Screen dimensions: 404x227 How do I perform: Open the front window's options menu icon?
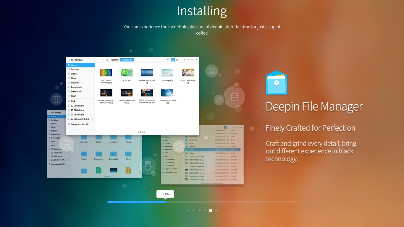[x=184, y=60]
